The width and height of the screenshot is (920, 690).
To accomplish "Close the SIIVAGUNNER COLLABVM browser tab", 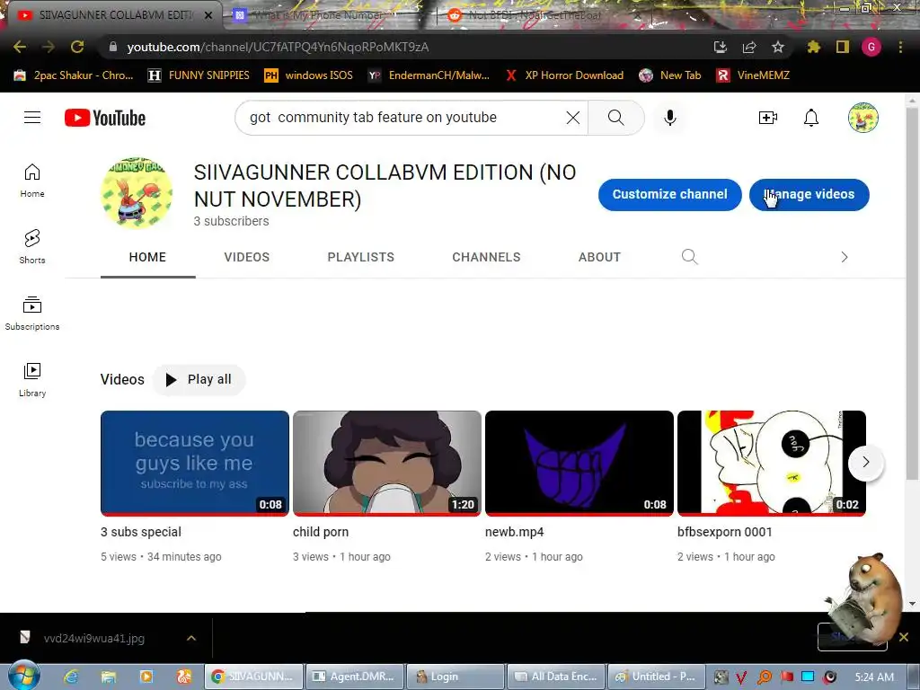I will click(x=208, y=15).
